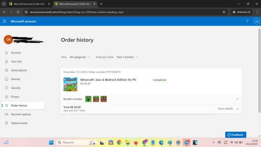Click the Help question mark icon

pos(247,21)
